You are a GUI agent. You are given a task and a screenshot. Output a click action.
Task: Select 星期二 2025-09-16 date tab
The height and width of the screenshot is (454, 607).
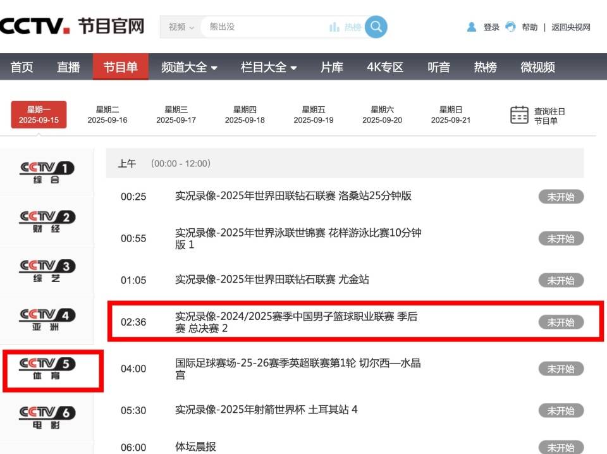(107, 114)
